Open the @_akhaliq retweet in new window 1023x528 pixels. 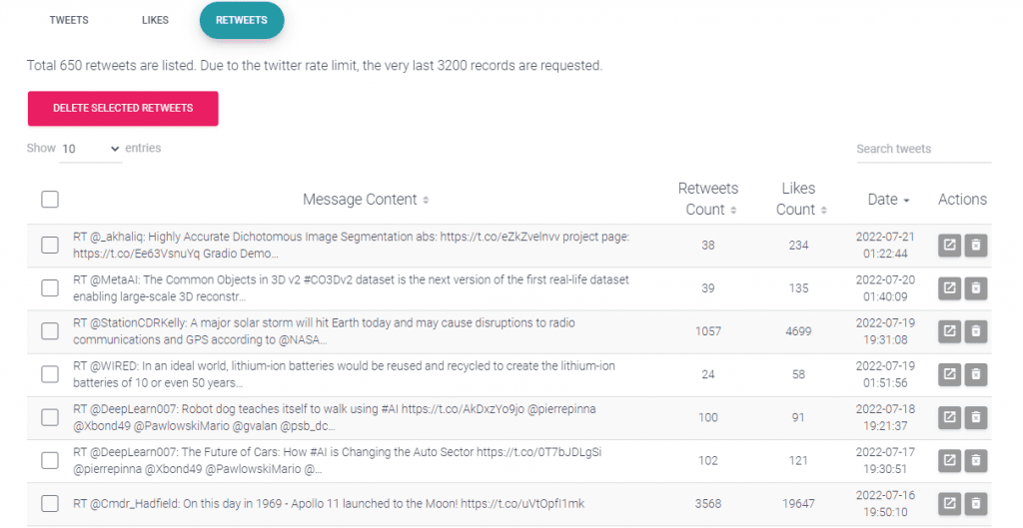tap(949, 246)
